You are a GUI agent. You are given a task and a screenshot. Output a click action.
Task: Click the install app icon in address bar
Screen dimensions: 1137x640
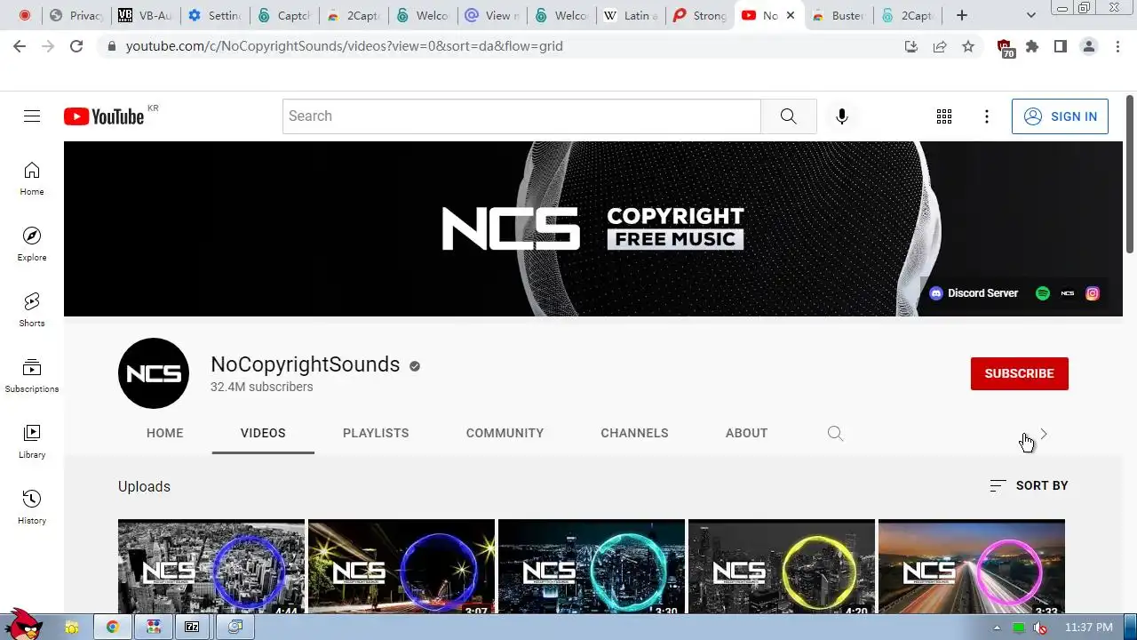(x=911, y=46)
